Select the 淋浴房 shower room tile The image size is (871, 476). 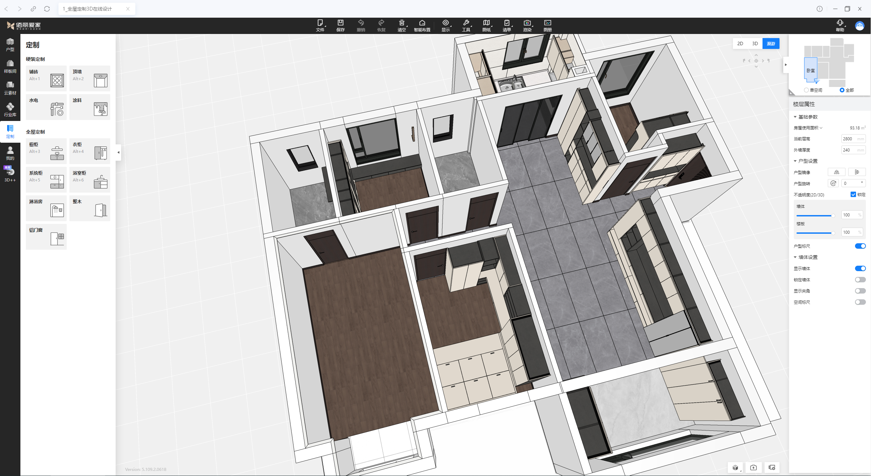pos(46,208)
